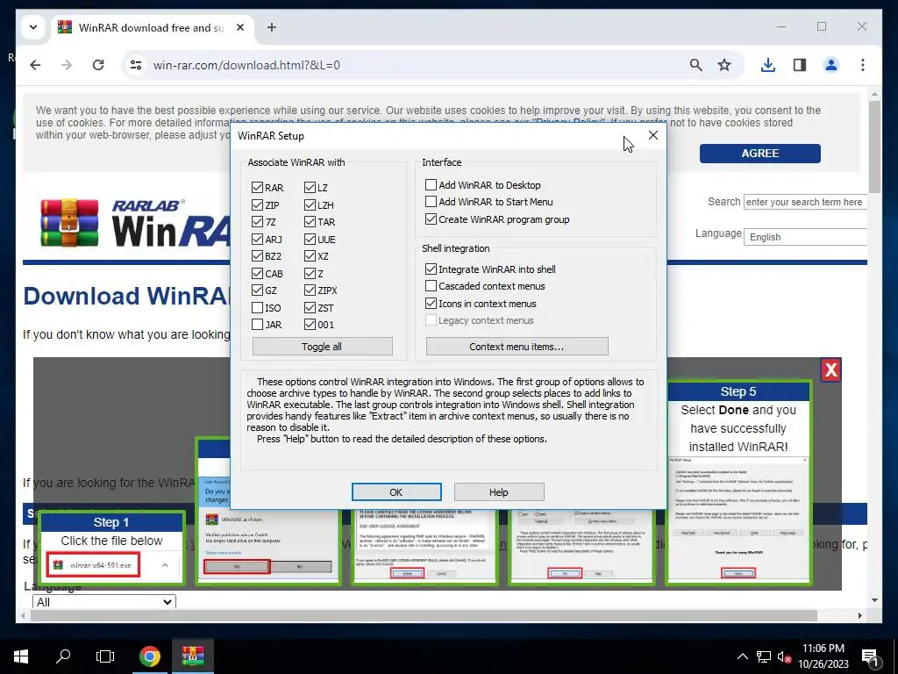Open Chrome downloads icon

tap(768, 65)
